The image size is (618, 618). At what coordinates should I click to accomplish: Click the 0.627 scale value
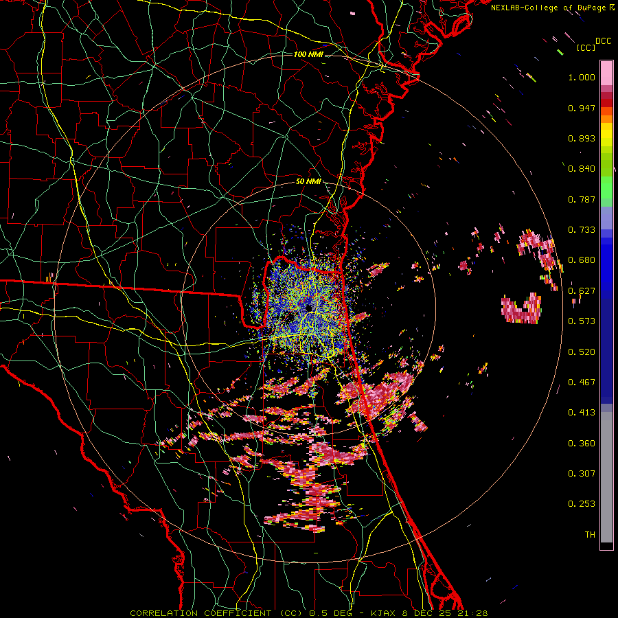coord(582,291)
